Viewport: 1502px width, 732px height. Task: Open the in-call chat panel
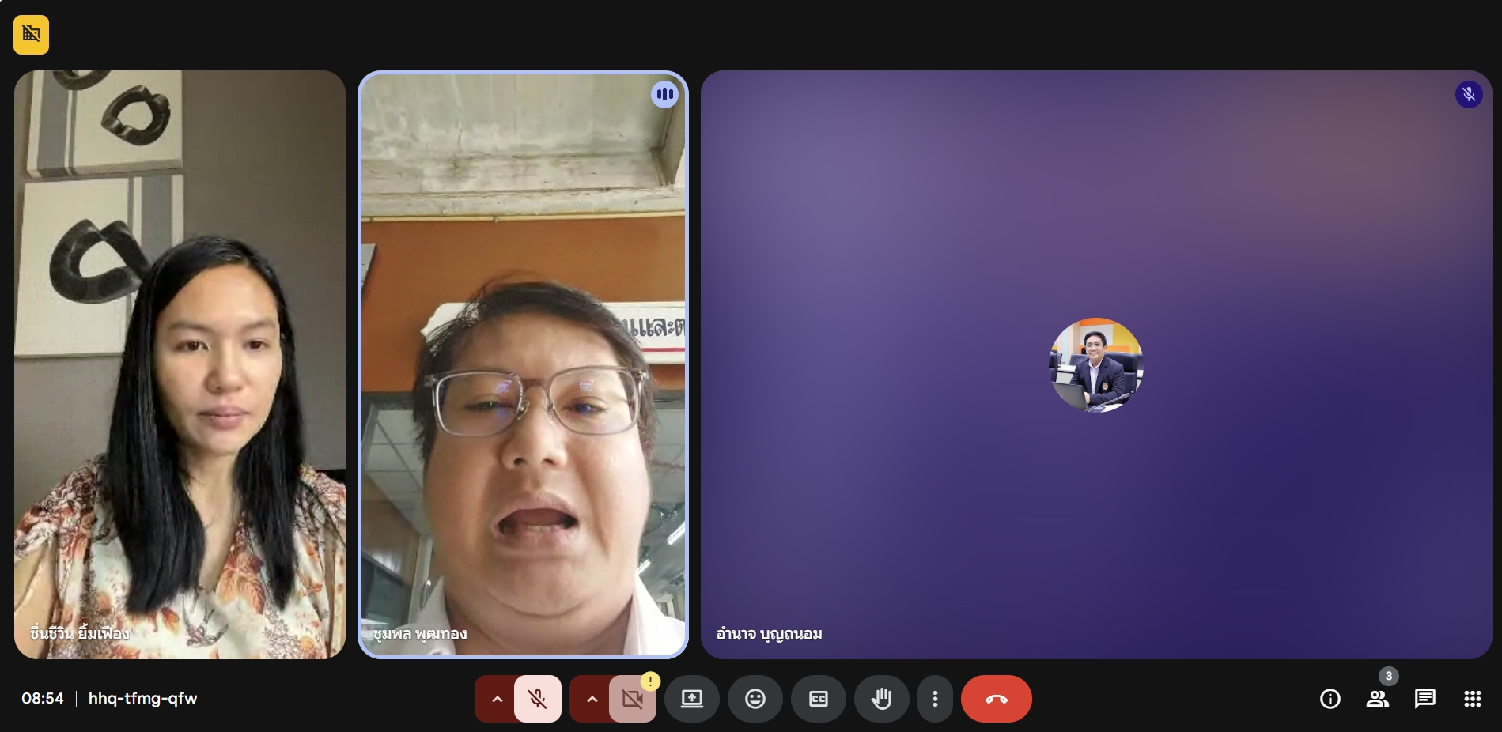(x=1425, y=699)
